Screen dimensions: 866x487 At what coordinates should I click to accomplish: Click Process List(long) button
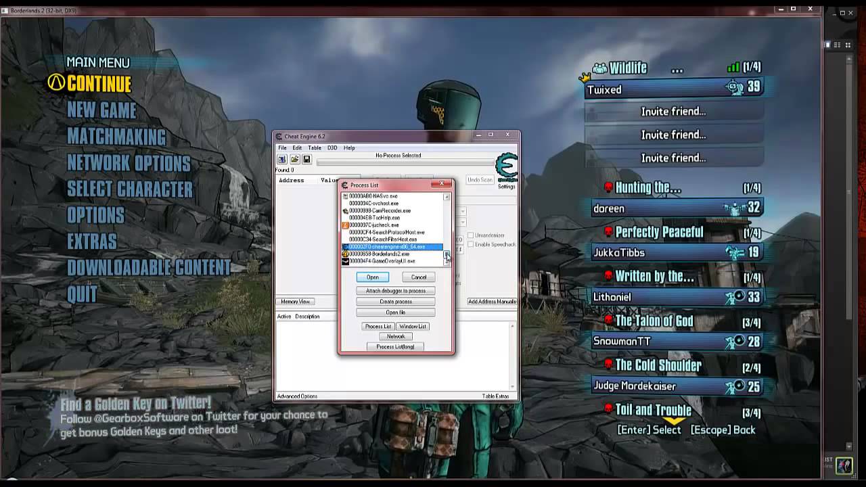click(x=395, y=346)
